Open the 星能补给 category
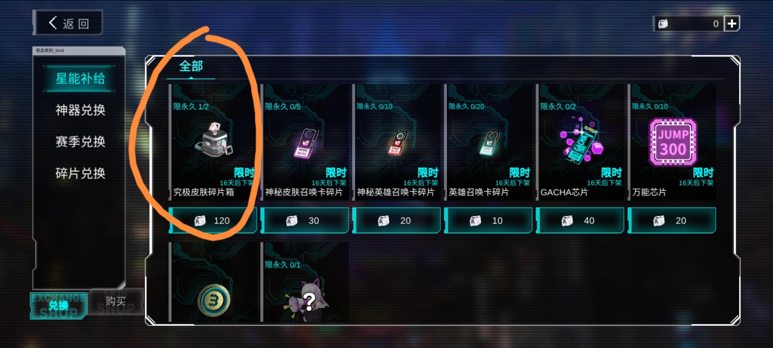Image resolution: width=773 pixels, height=348 pixels. coord(80,79)
